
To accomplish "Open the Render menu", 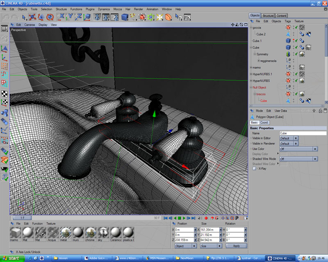I will coord(139,9).
